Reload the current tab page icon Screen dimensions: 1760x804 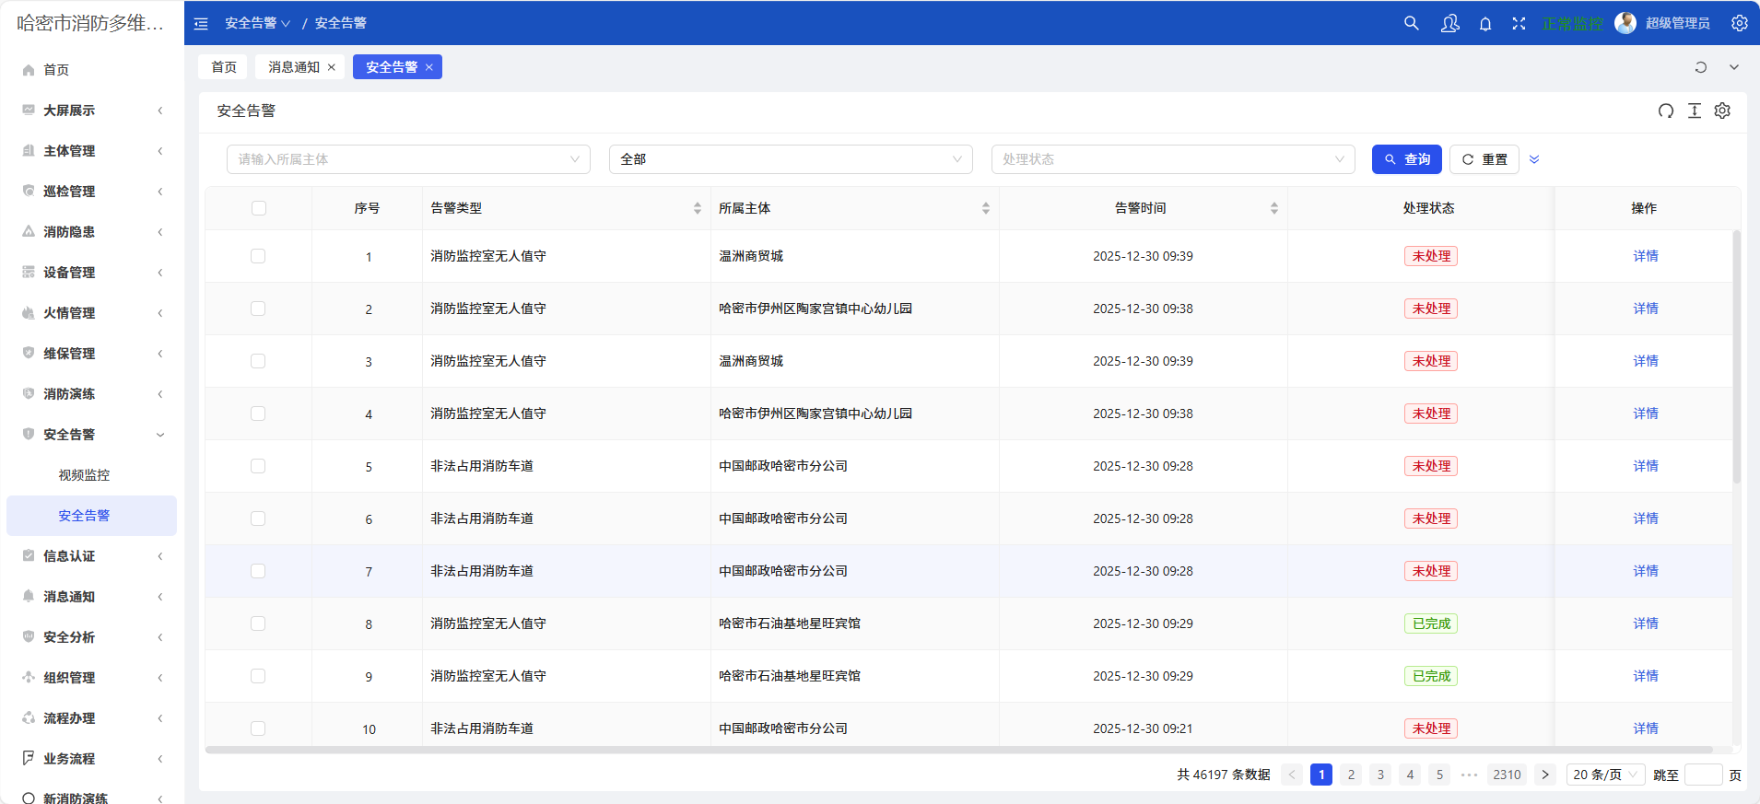[x=1701, y=67]
